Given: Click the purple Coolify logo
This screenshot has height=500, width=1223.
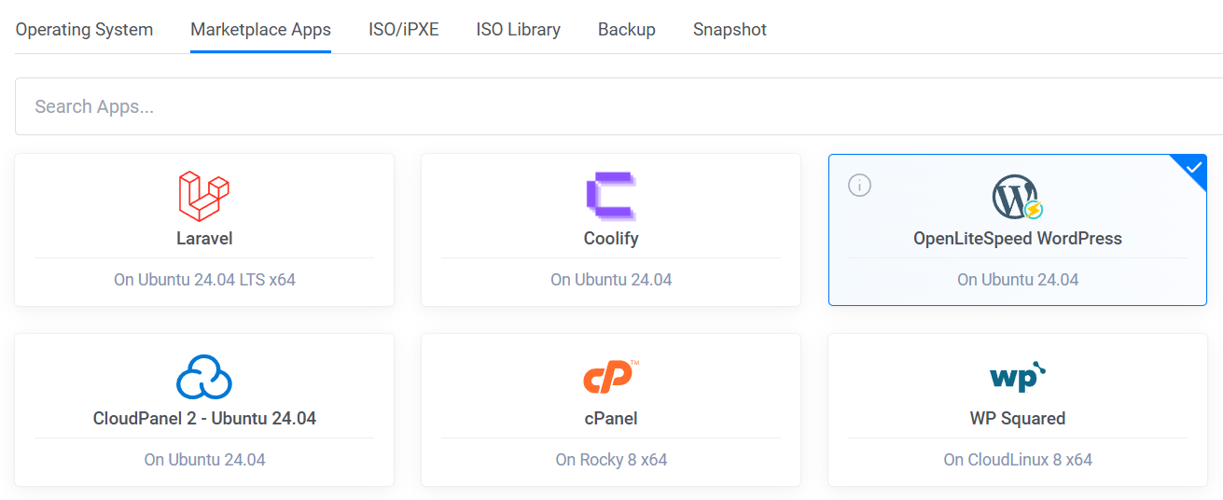Looking at the screenshot, I should (x=611, y=196).
